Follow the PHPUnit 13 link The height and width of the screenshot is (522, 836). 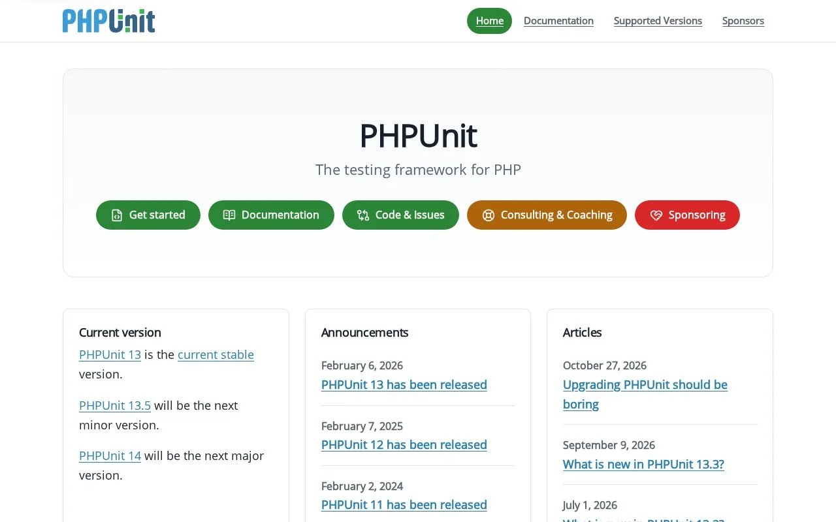point(110,354)
